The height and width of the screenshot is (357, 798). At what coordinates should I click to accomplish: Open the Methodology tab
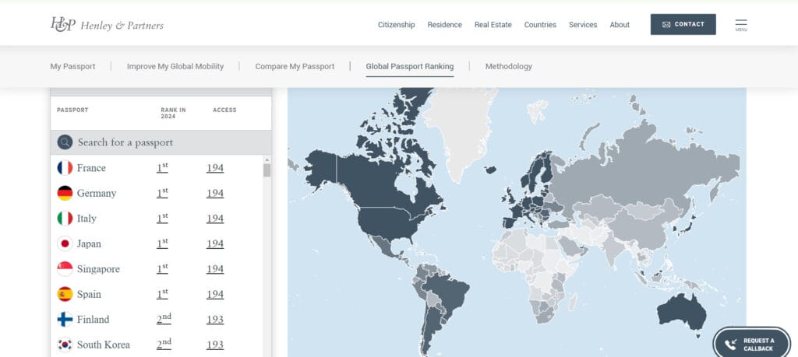(508, 67)
